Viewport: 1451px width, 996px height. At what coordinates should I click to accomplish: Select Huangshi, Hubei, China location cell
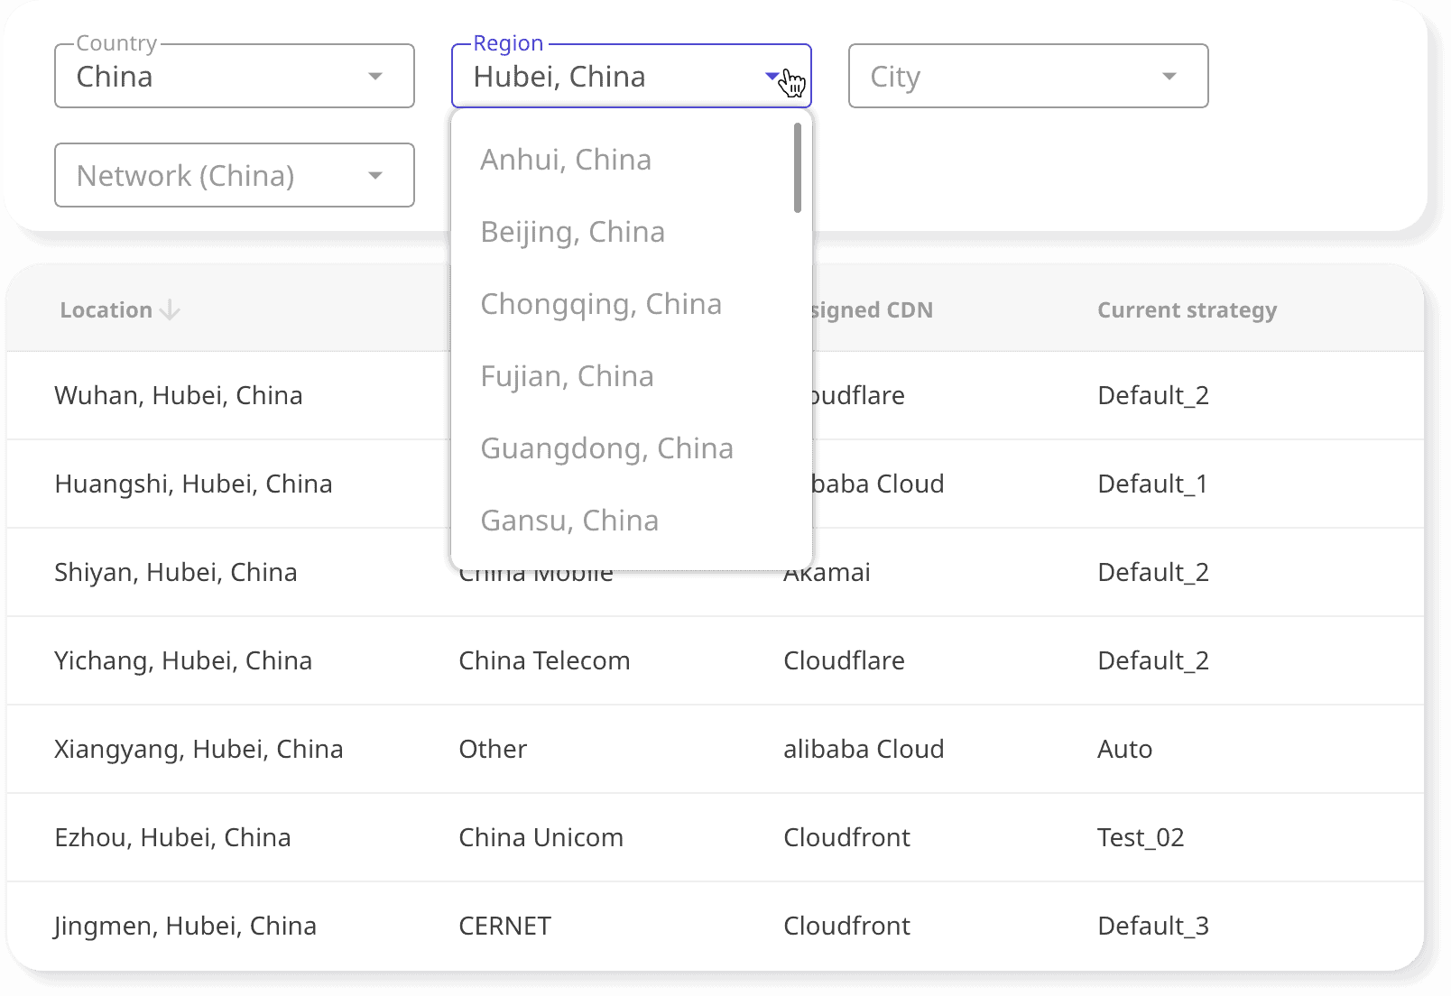pos(193,484)
